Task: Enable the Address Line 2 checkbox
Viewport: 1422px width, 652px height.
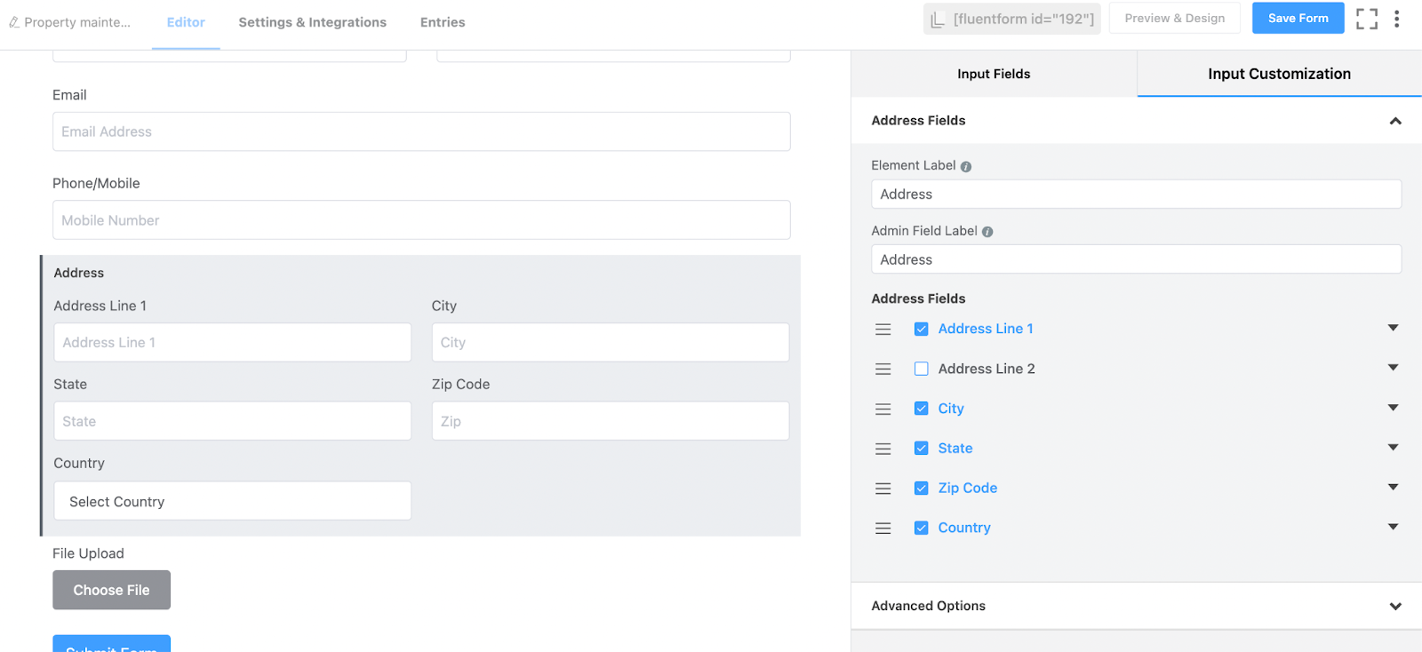Action: click(x=922, y=369)
